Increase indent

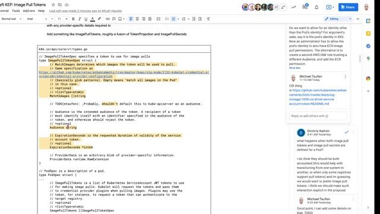coord(200,19)
